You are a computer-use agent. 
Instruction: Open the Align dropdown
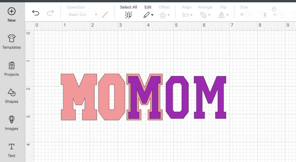point(187,15)
